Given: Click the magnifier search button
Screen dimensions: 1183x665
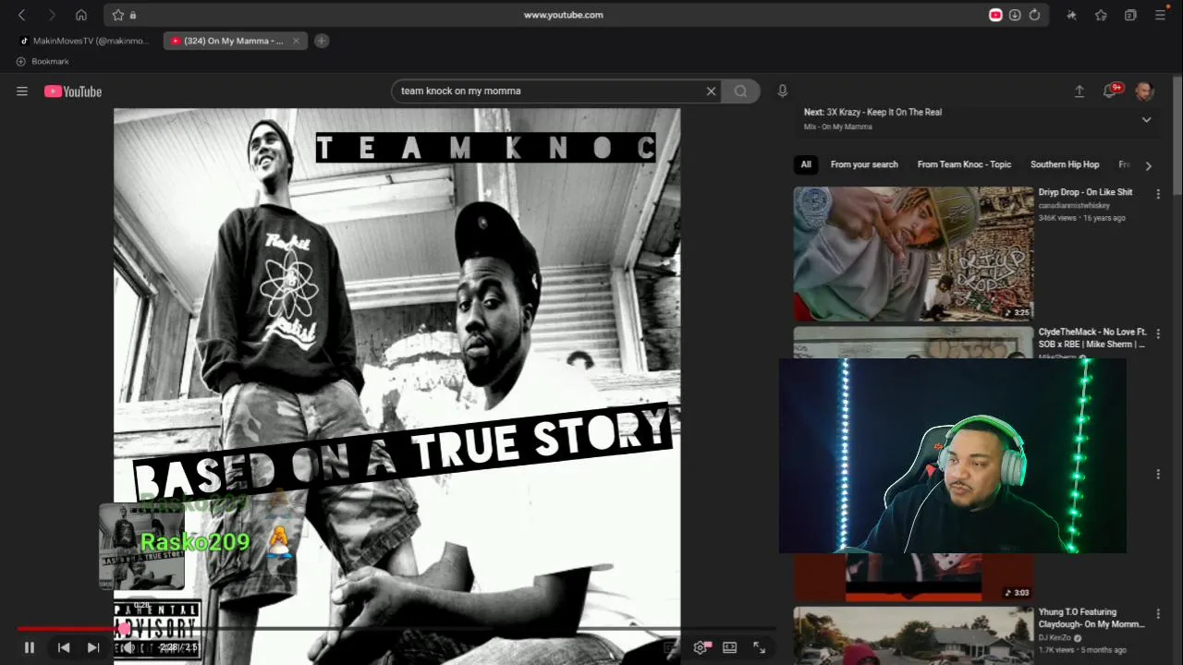Looking at the screenshot, I should click(x=740, y=91).
